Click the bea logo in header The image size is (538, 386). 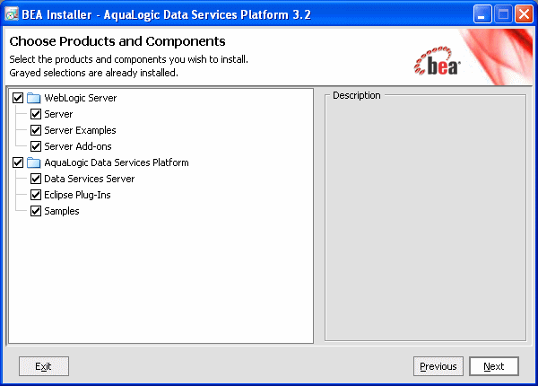[438, 61]
